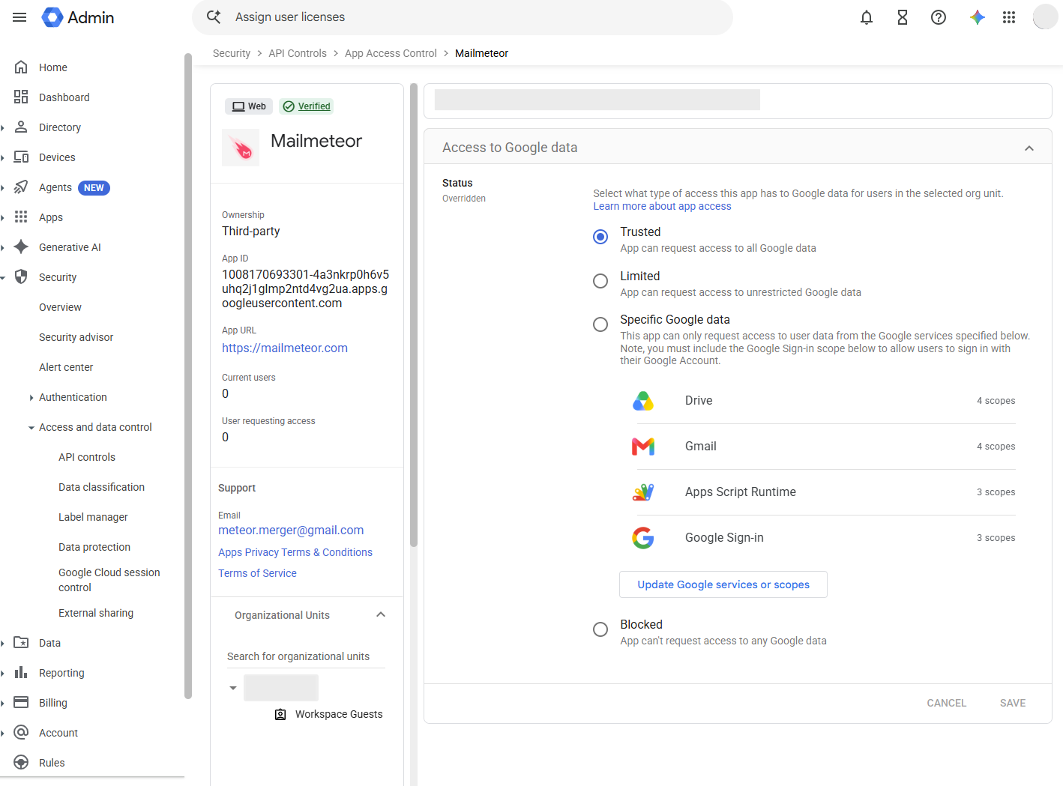Click the Devices icon in sidebar

click(21, 157)
